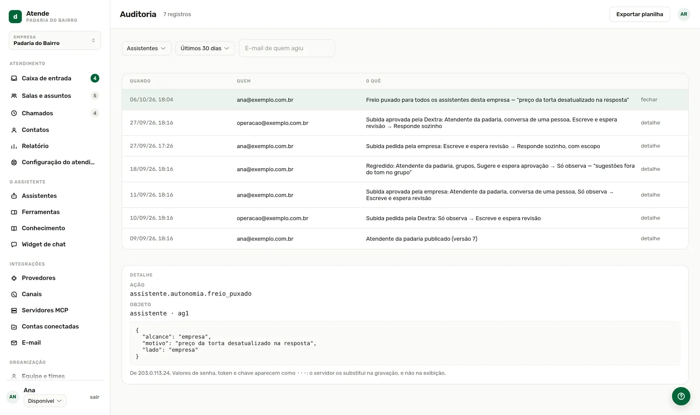Open detalhe for 11/09/26 18:16 entry
Image resolution: width=700 pixels, height=415 pixels.
[650, 195]
